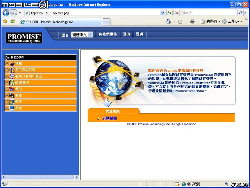
Task: Click the status bar security lock icon
Action: (177, 184)
